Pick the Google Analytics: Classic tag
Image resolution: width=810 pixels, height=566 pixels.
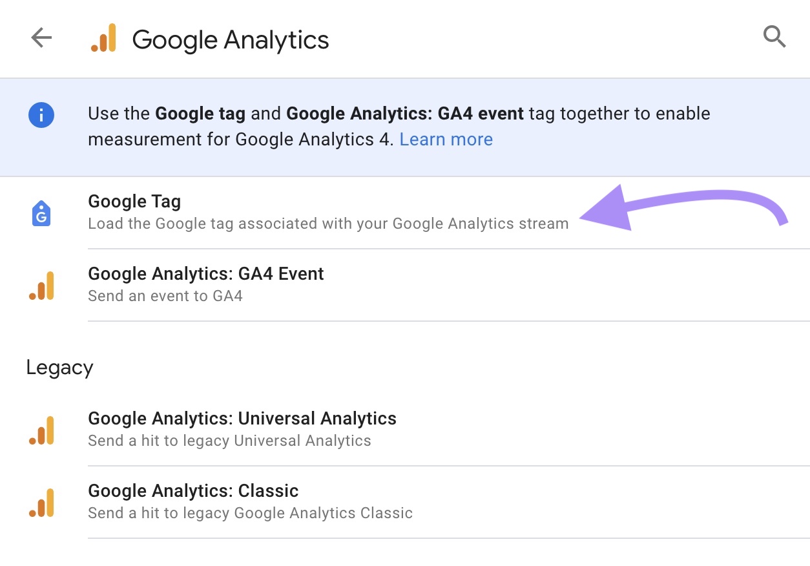pos(193,490)
